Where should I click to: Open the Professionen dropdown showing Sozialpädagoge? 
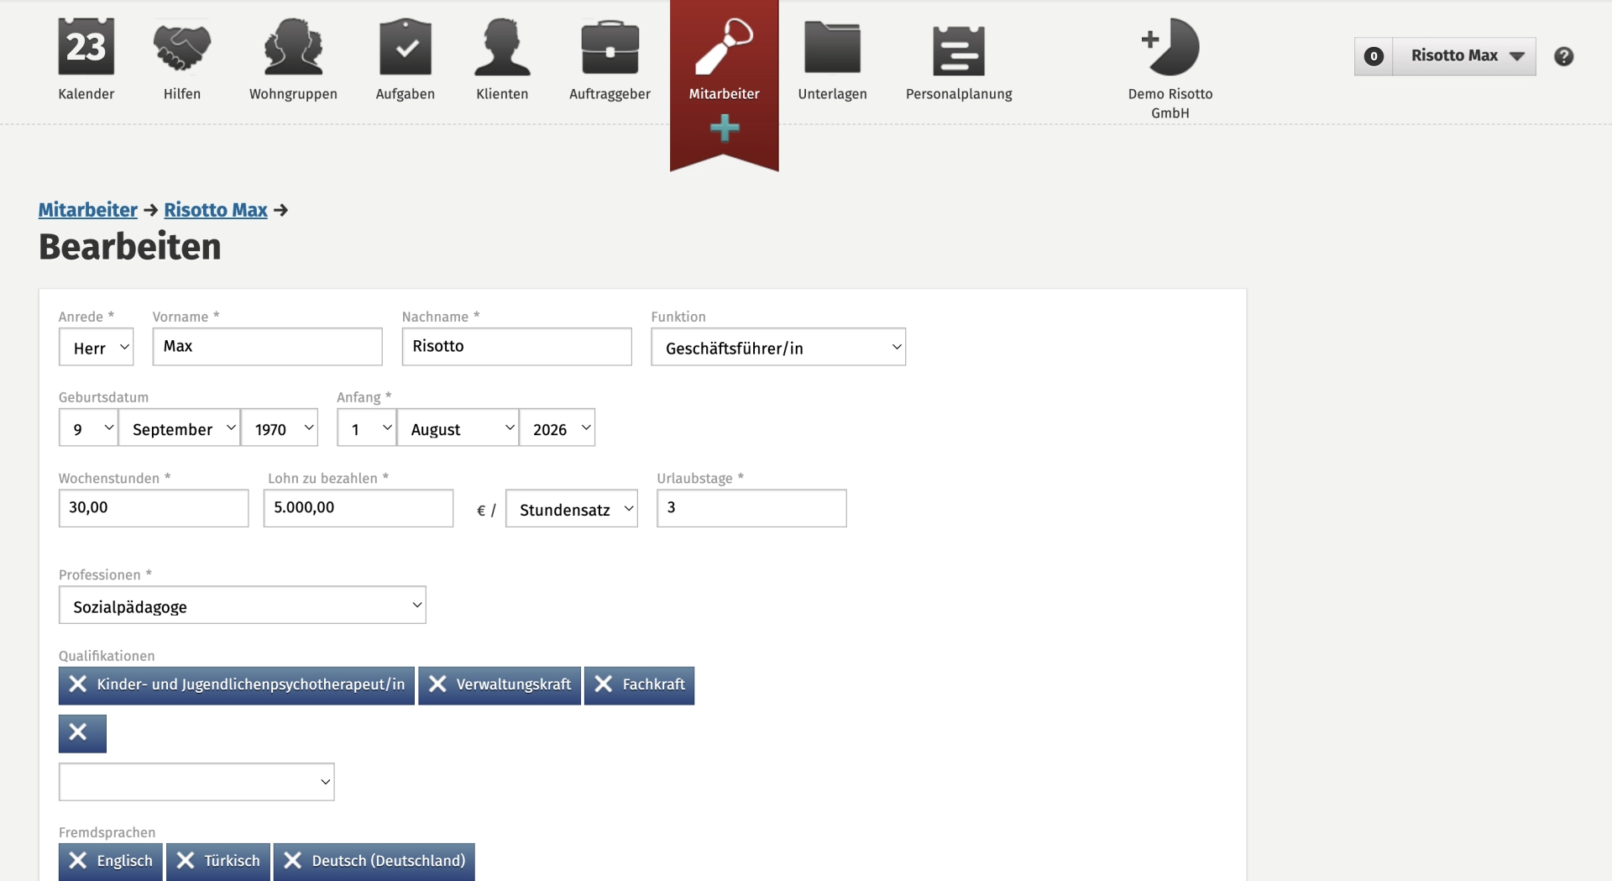[242, 606]
